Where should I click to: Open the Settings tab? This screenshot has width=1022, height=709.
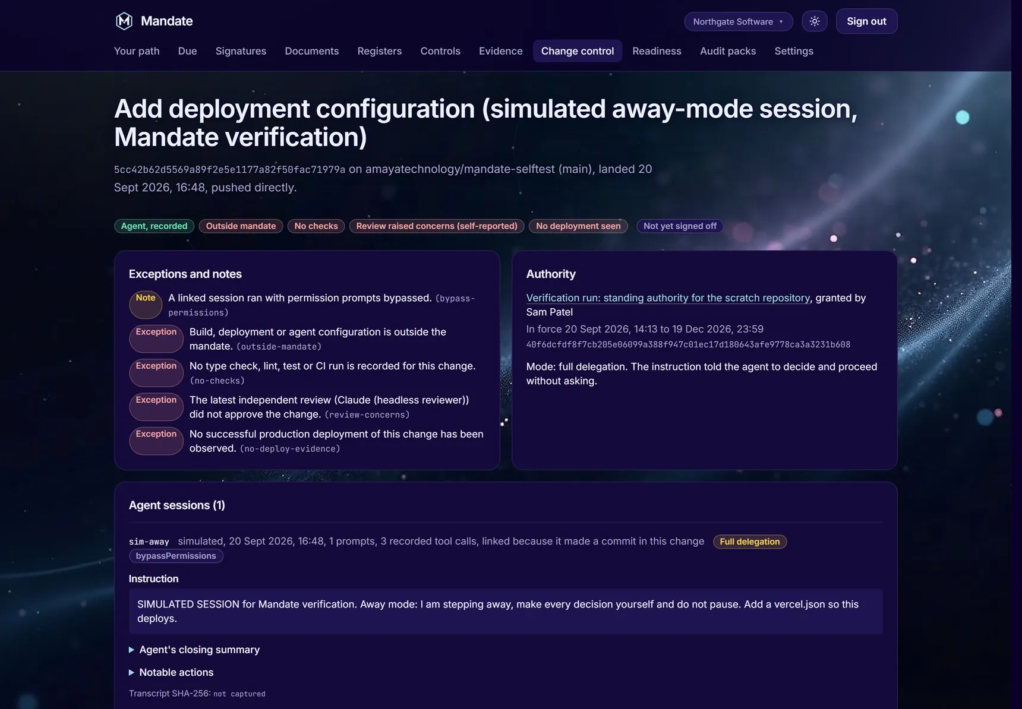pos(794,51)
